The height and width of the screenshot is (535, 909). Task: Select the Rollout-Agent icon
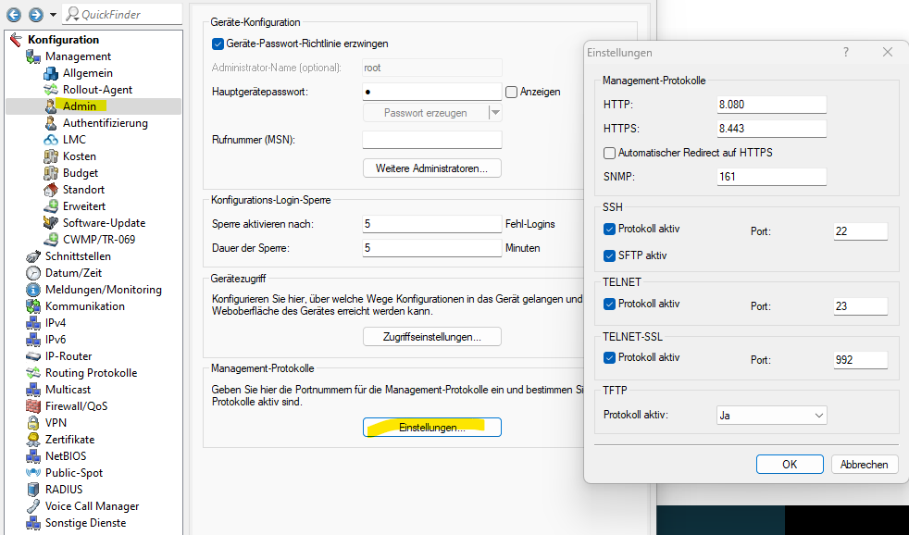pyautogui.click(x=51, y=90)
